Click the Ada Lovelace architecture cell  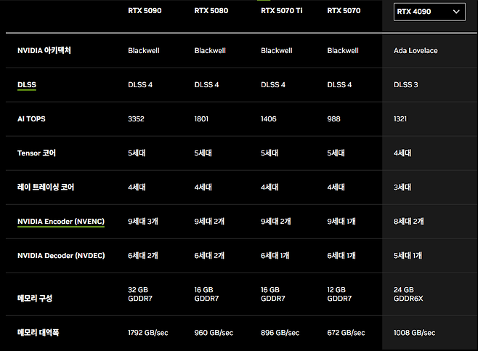click(416, 51)
